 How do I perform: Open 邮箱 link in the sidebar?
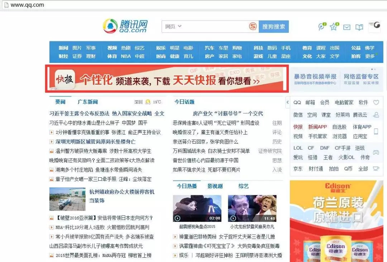tap(310, 102)
